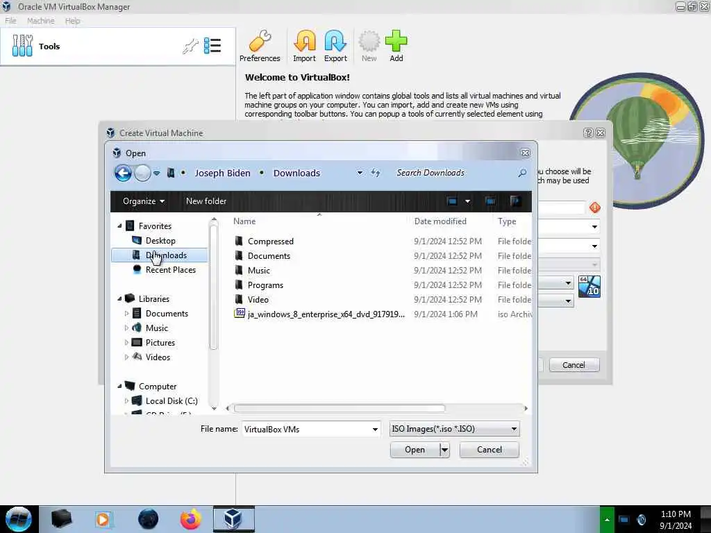Open the Organize dropdown menu
Screen dimensions: 711x533
point(143,201)
